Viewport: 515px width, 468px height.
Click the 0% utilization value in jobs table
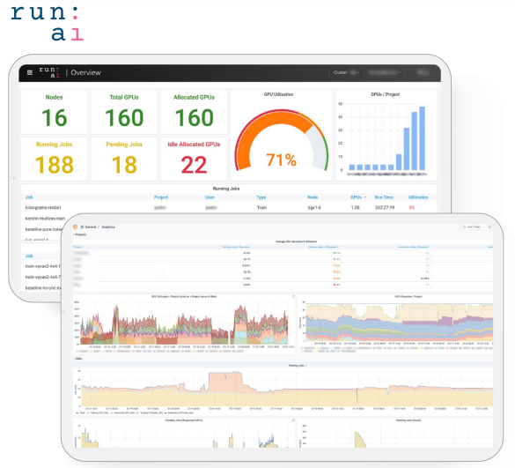click(x=411, y=207)
